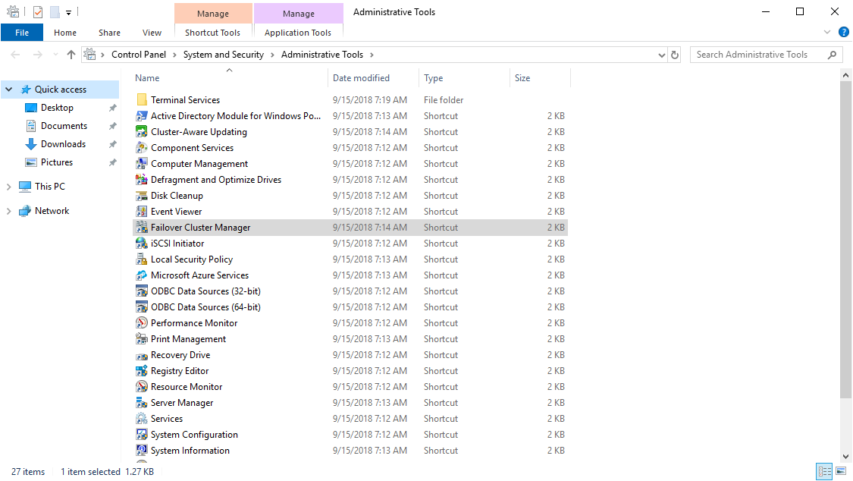Select the Shortcut Tools tab

point(213,33)
